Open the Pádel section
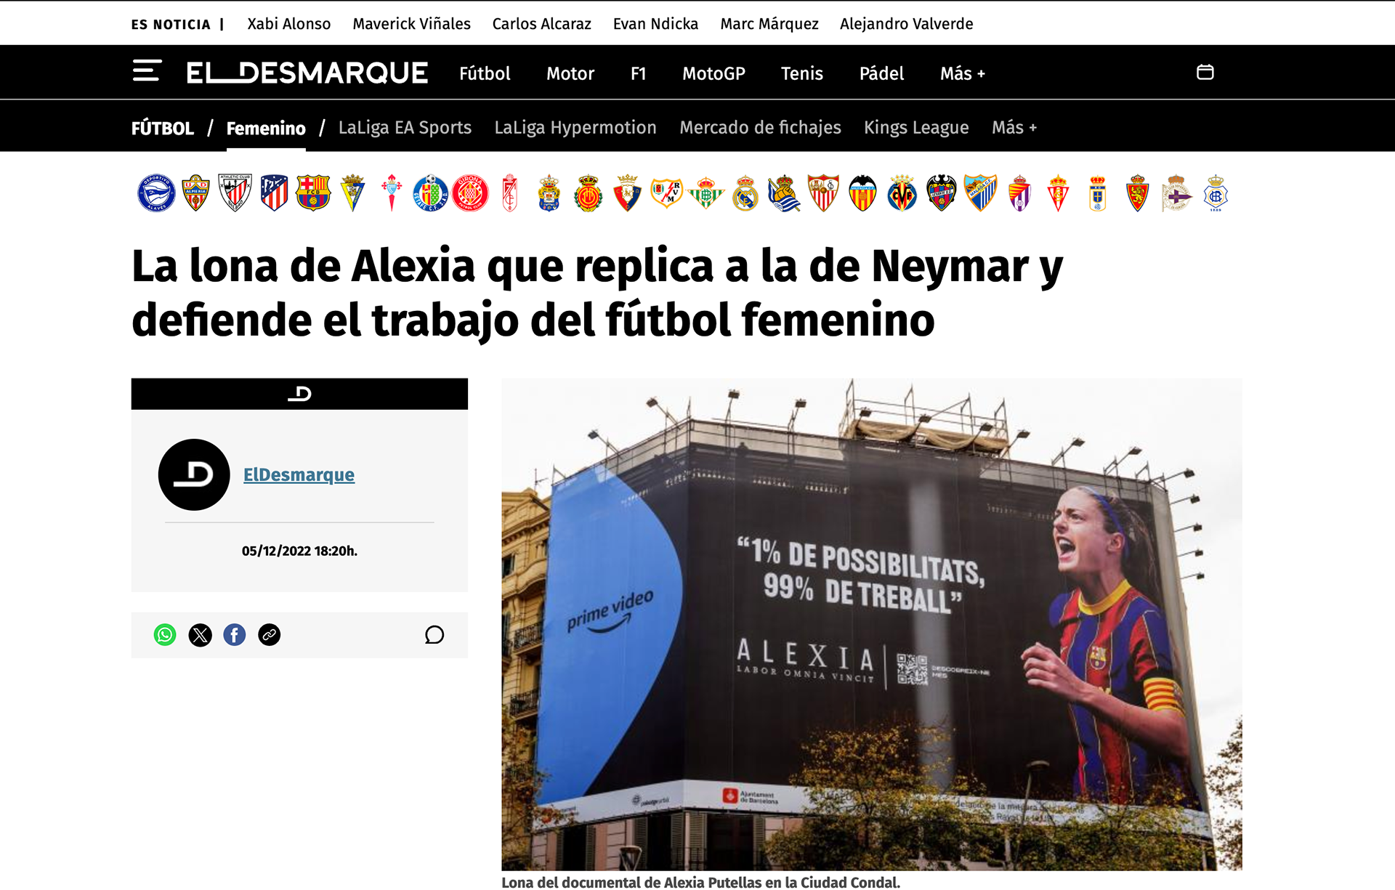The image size is (1395, 890). (881, 73)
